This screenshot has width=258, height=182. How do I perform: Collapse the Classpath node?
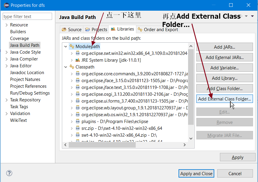click(x=66, y=67)
